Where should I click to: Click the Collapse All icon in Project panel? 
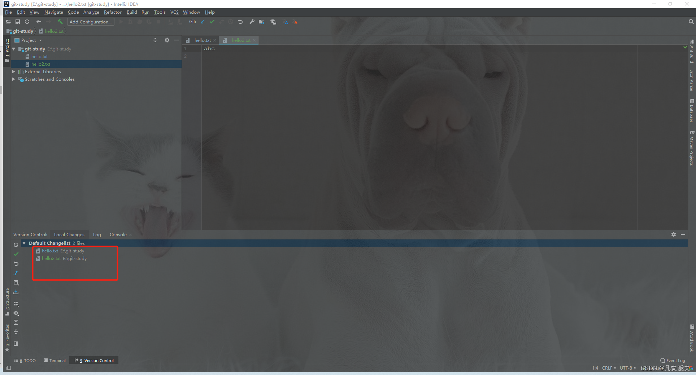pos(155,40)
